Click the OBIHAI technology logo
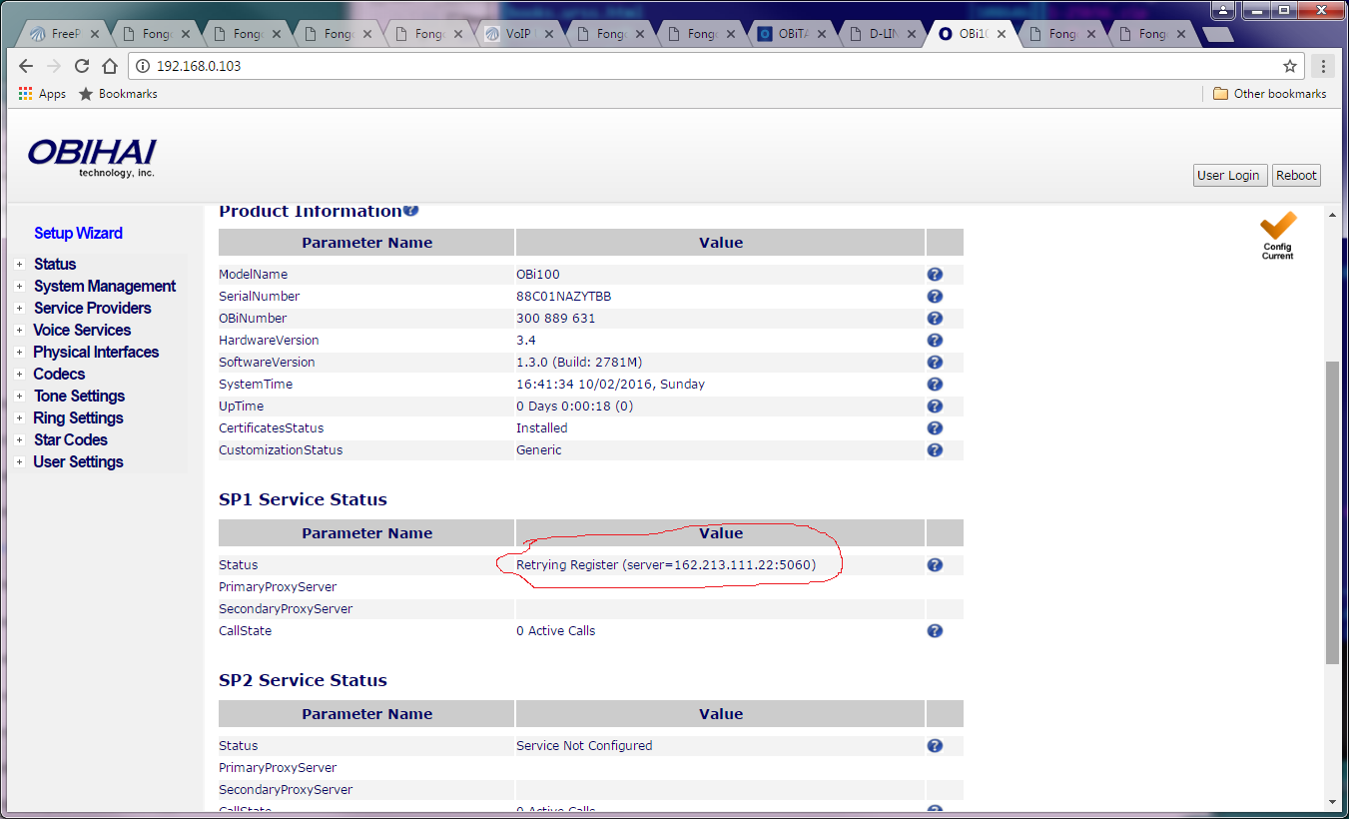This screenshot has width=1349, height=819. click(x=92, y=157)
